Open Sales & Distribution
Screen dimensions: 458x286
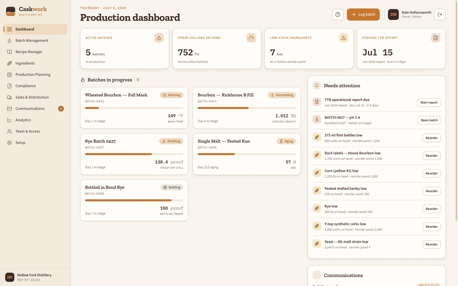35,97
